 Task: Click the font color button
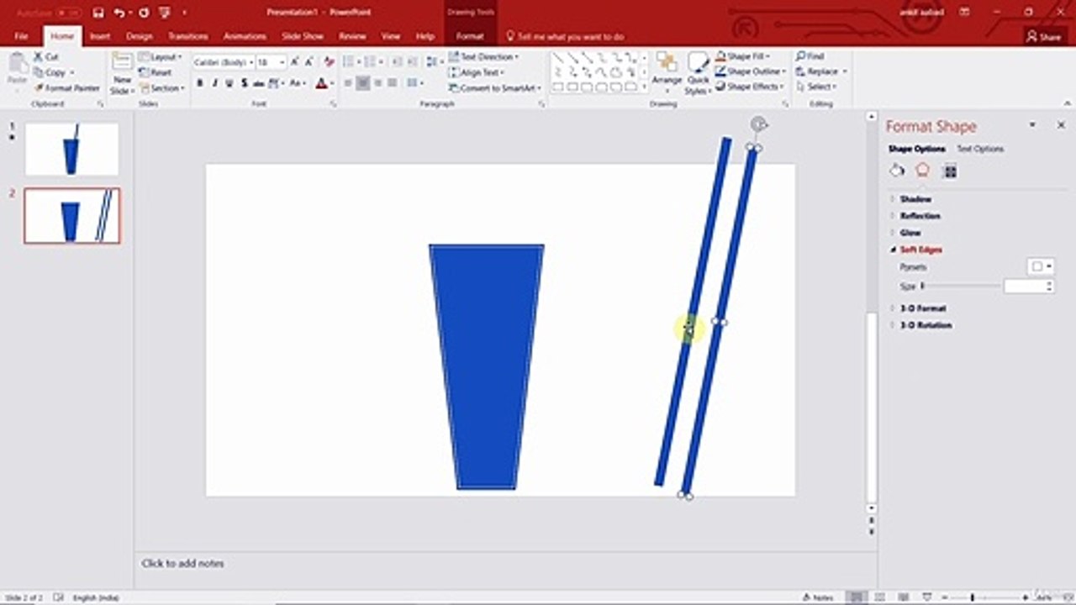click(321, 83)
